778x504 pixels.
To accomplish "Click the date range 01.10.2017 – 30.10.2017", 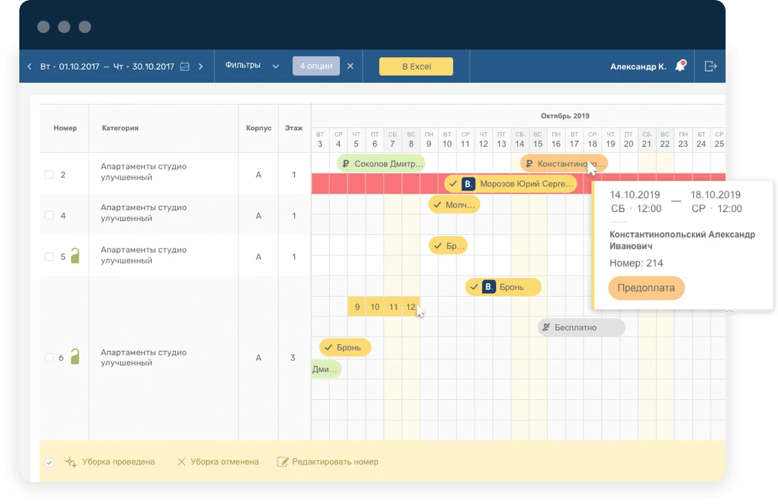I will (107, 66).
